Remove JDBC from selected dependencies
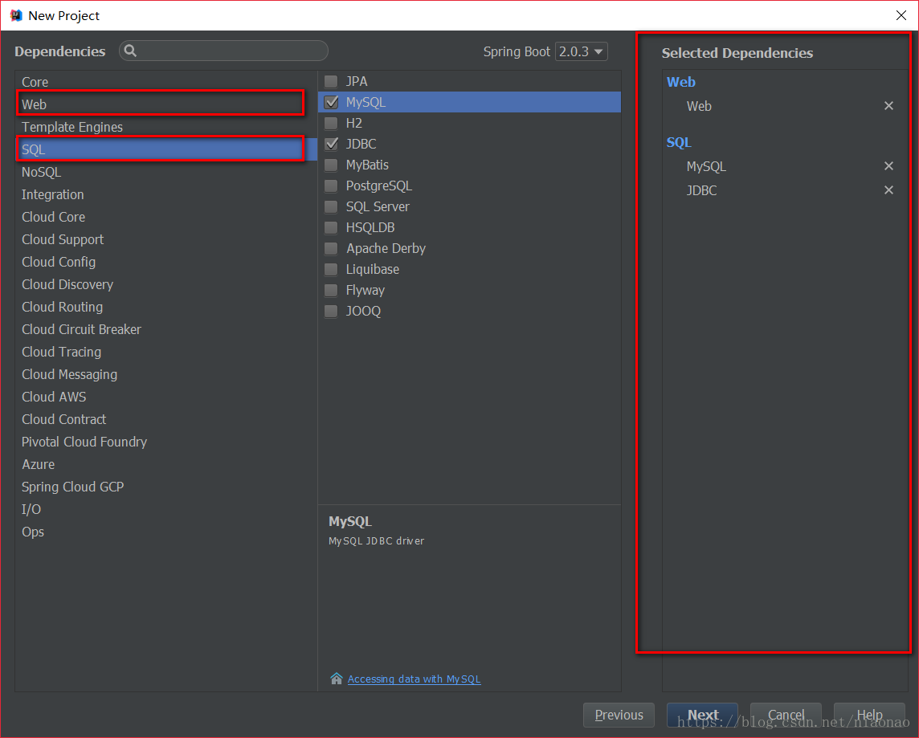 [x=888, y=190]
